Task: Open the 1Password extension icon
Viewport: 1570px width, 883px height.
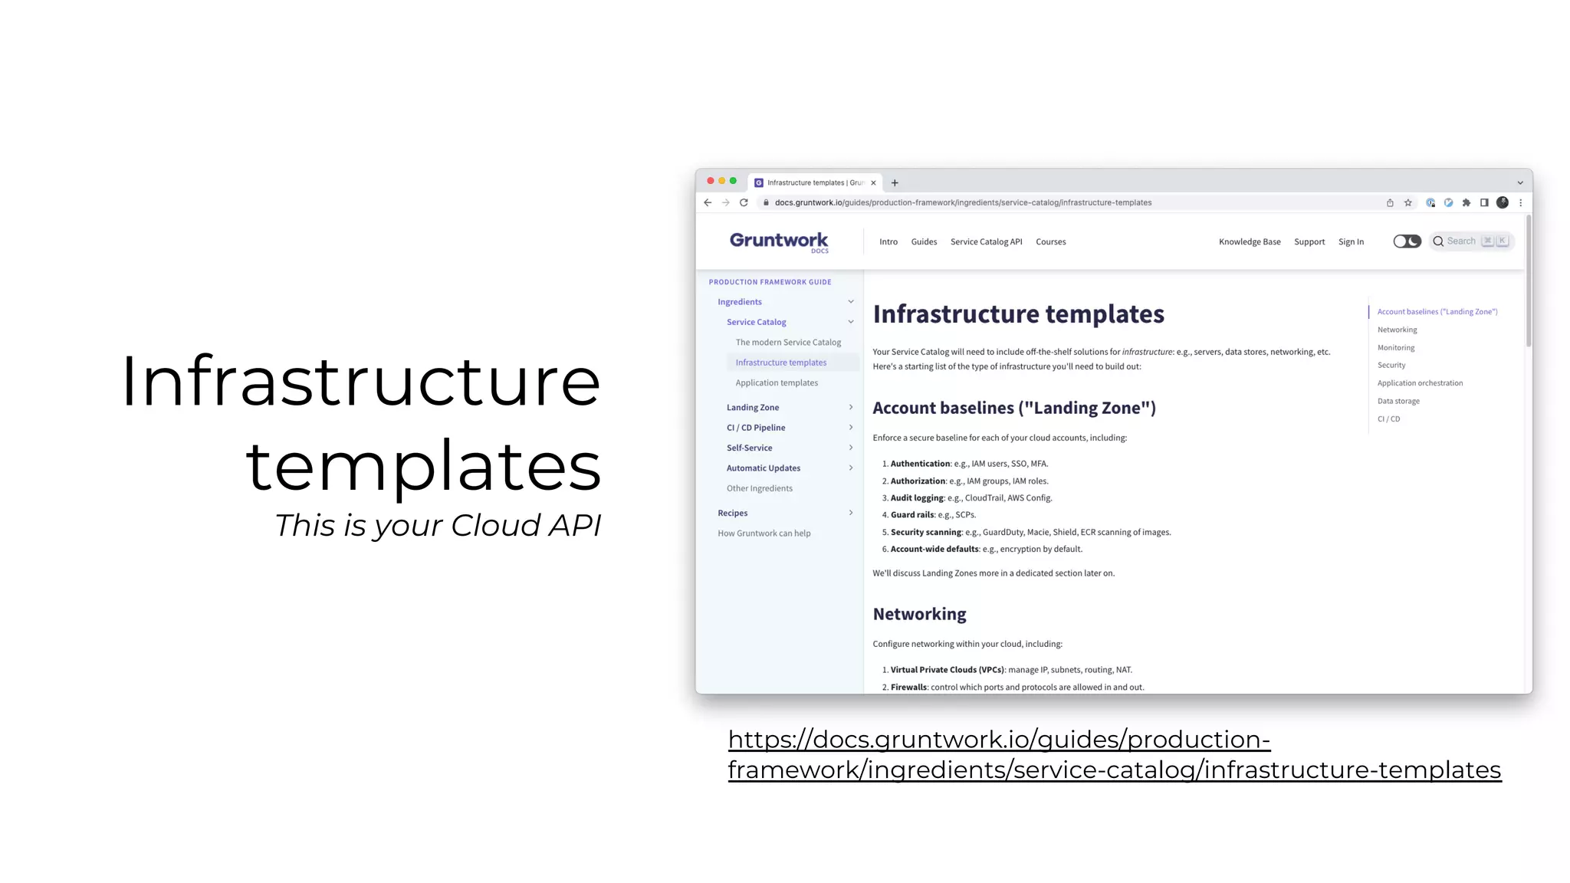Action: click(x=1430, y=202)
